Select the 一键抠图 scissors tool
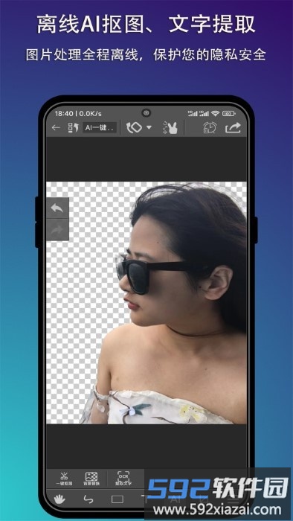The height and width of the screenshot is (521, 293). (x=64, y=479)
